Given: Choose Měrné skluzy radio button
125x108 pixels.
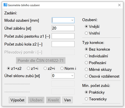Looking at the screenshot, I should click(98, 69).
